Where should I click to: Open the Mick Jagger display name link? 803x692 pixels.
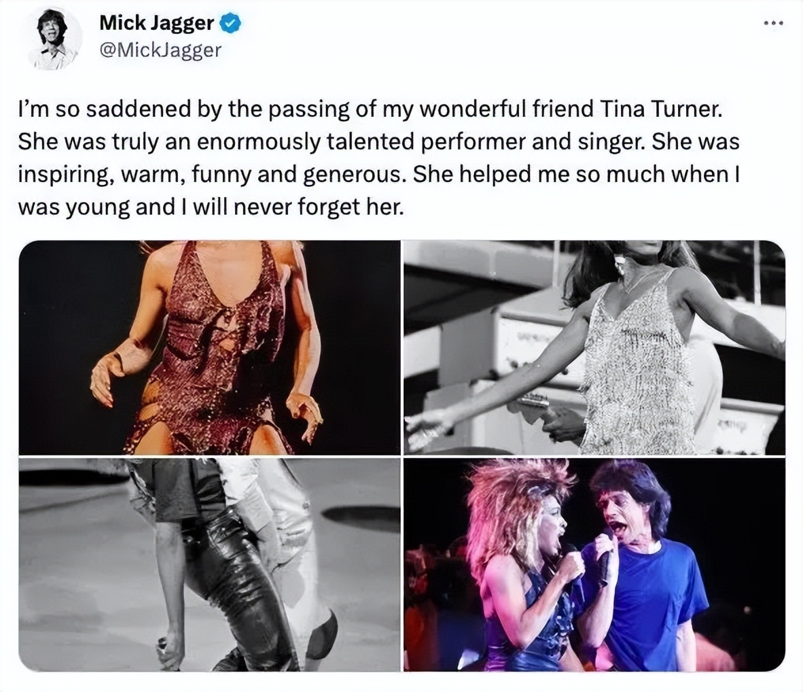[x=156, y=23]
